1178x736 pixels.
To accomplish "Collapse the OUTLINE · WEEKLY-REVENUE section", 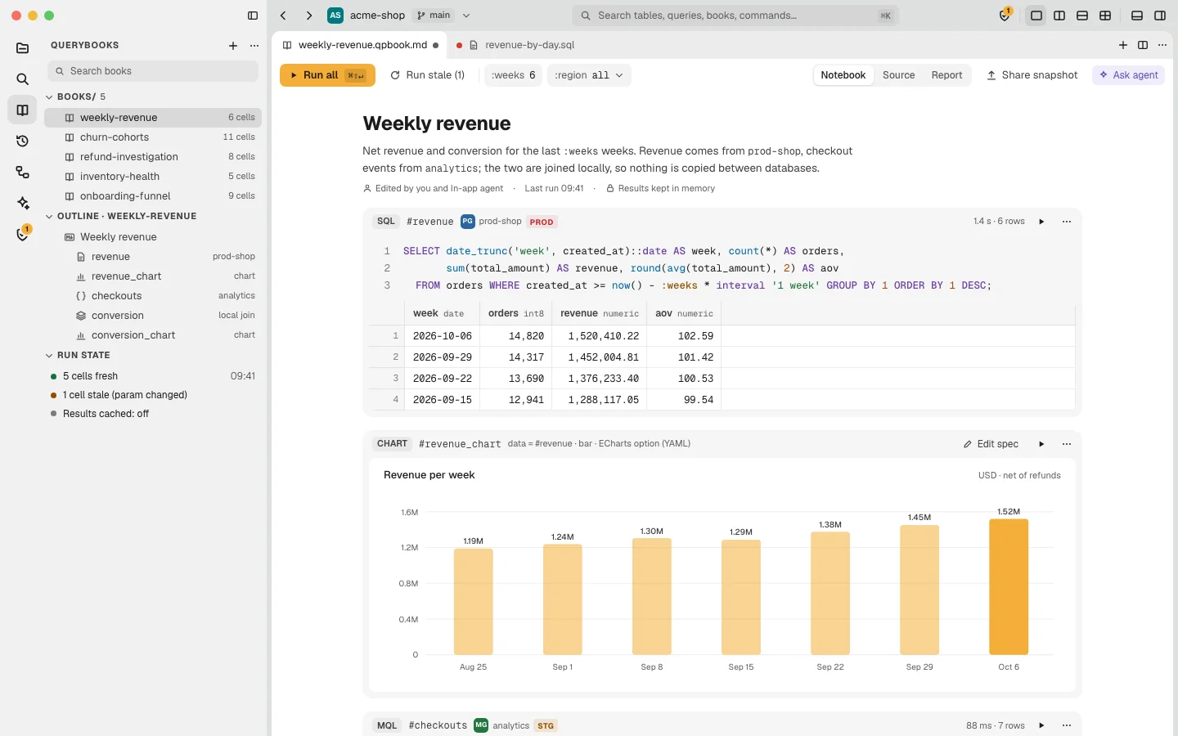I will [49, 216].
